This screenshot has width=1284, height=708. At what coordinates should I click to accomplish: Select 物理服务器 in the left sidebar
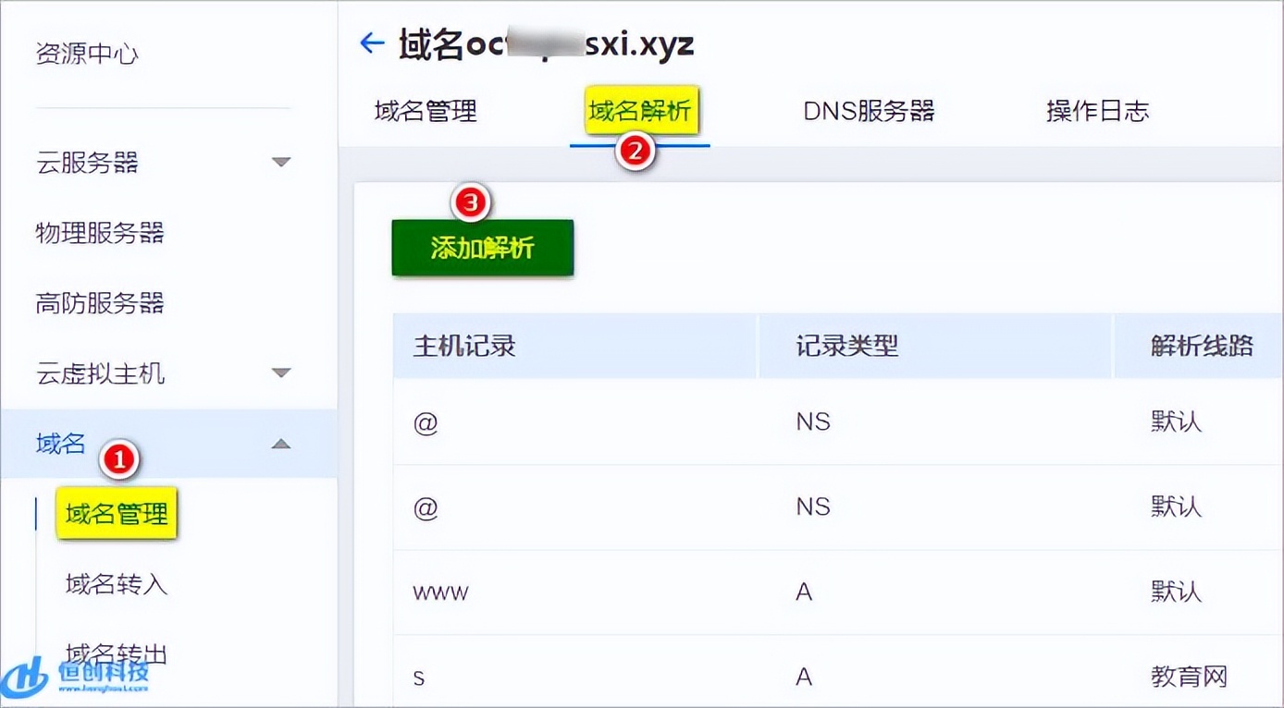click(x=102, y=234)
